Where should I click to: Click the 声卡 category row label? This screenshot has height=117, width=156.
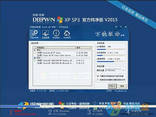[39, 50]
